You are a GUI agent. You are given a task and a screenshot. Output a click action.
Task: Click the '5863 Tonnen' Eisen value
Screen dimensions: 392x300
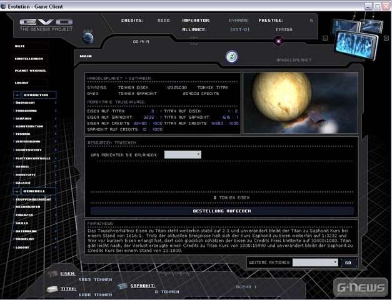95,279
